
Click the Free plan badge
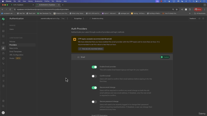pos(63,19)
